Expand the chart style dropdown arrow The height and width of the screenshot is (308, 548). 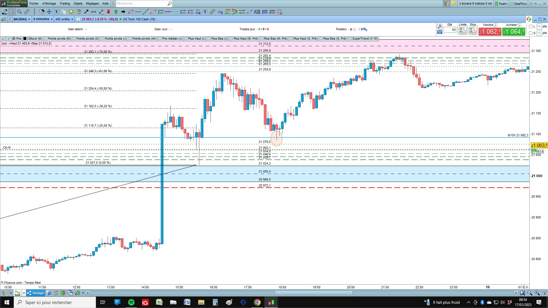[24, 293]
